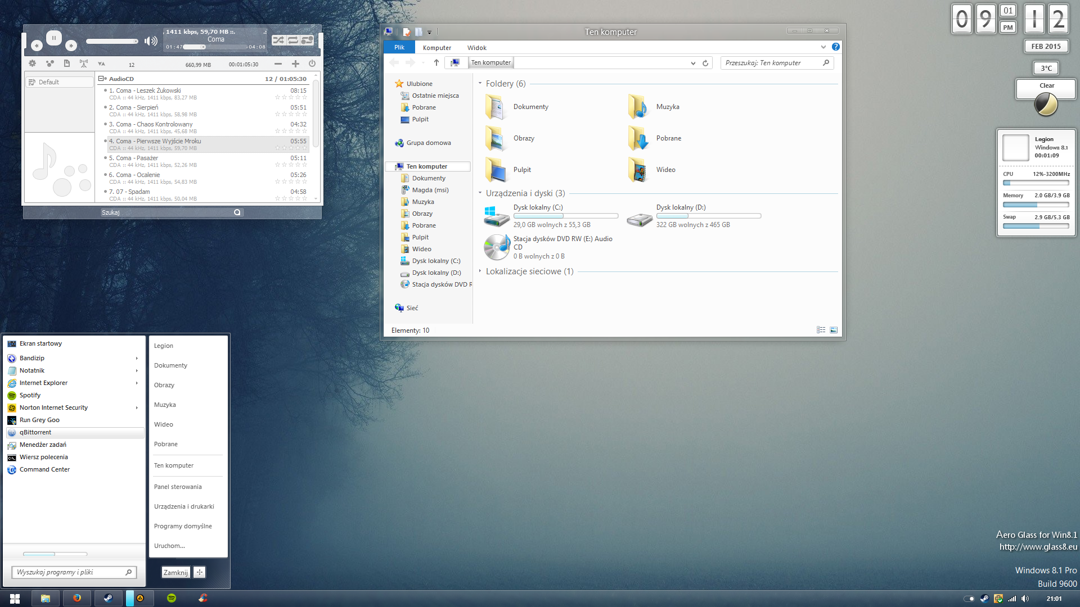Select Grupa domowa in navigation pane
Screen dimensions: 1080x607
point(429,143)
